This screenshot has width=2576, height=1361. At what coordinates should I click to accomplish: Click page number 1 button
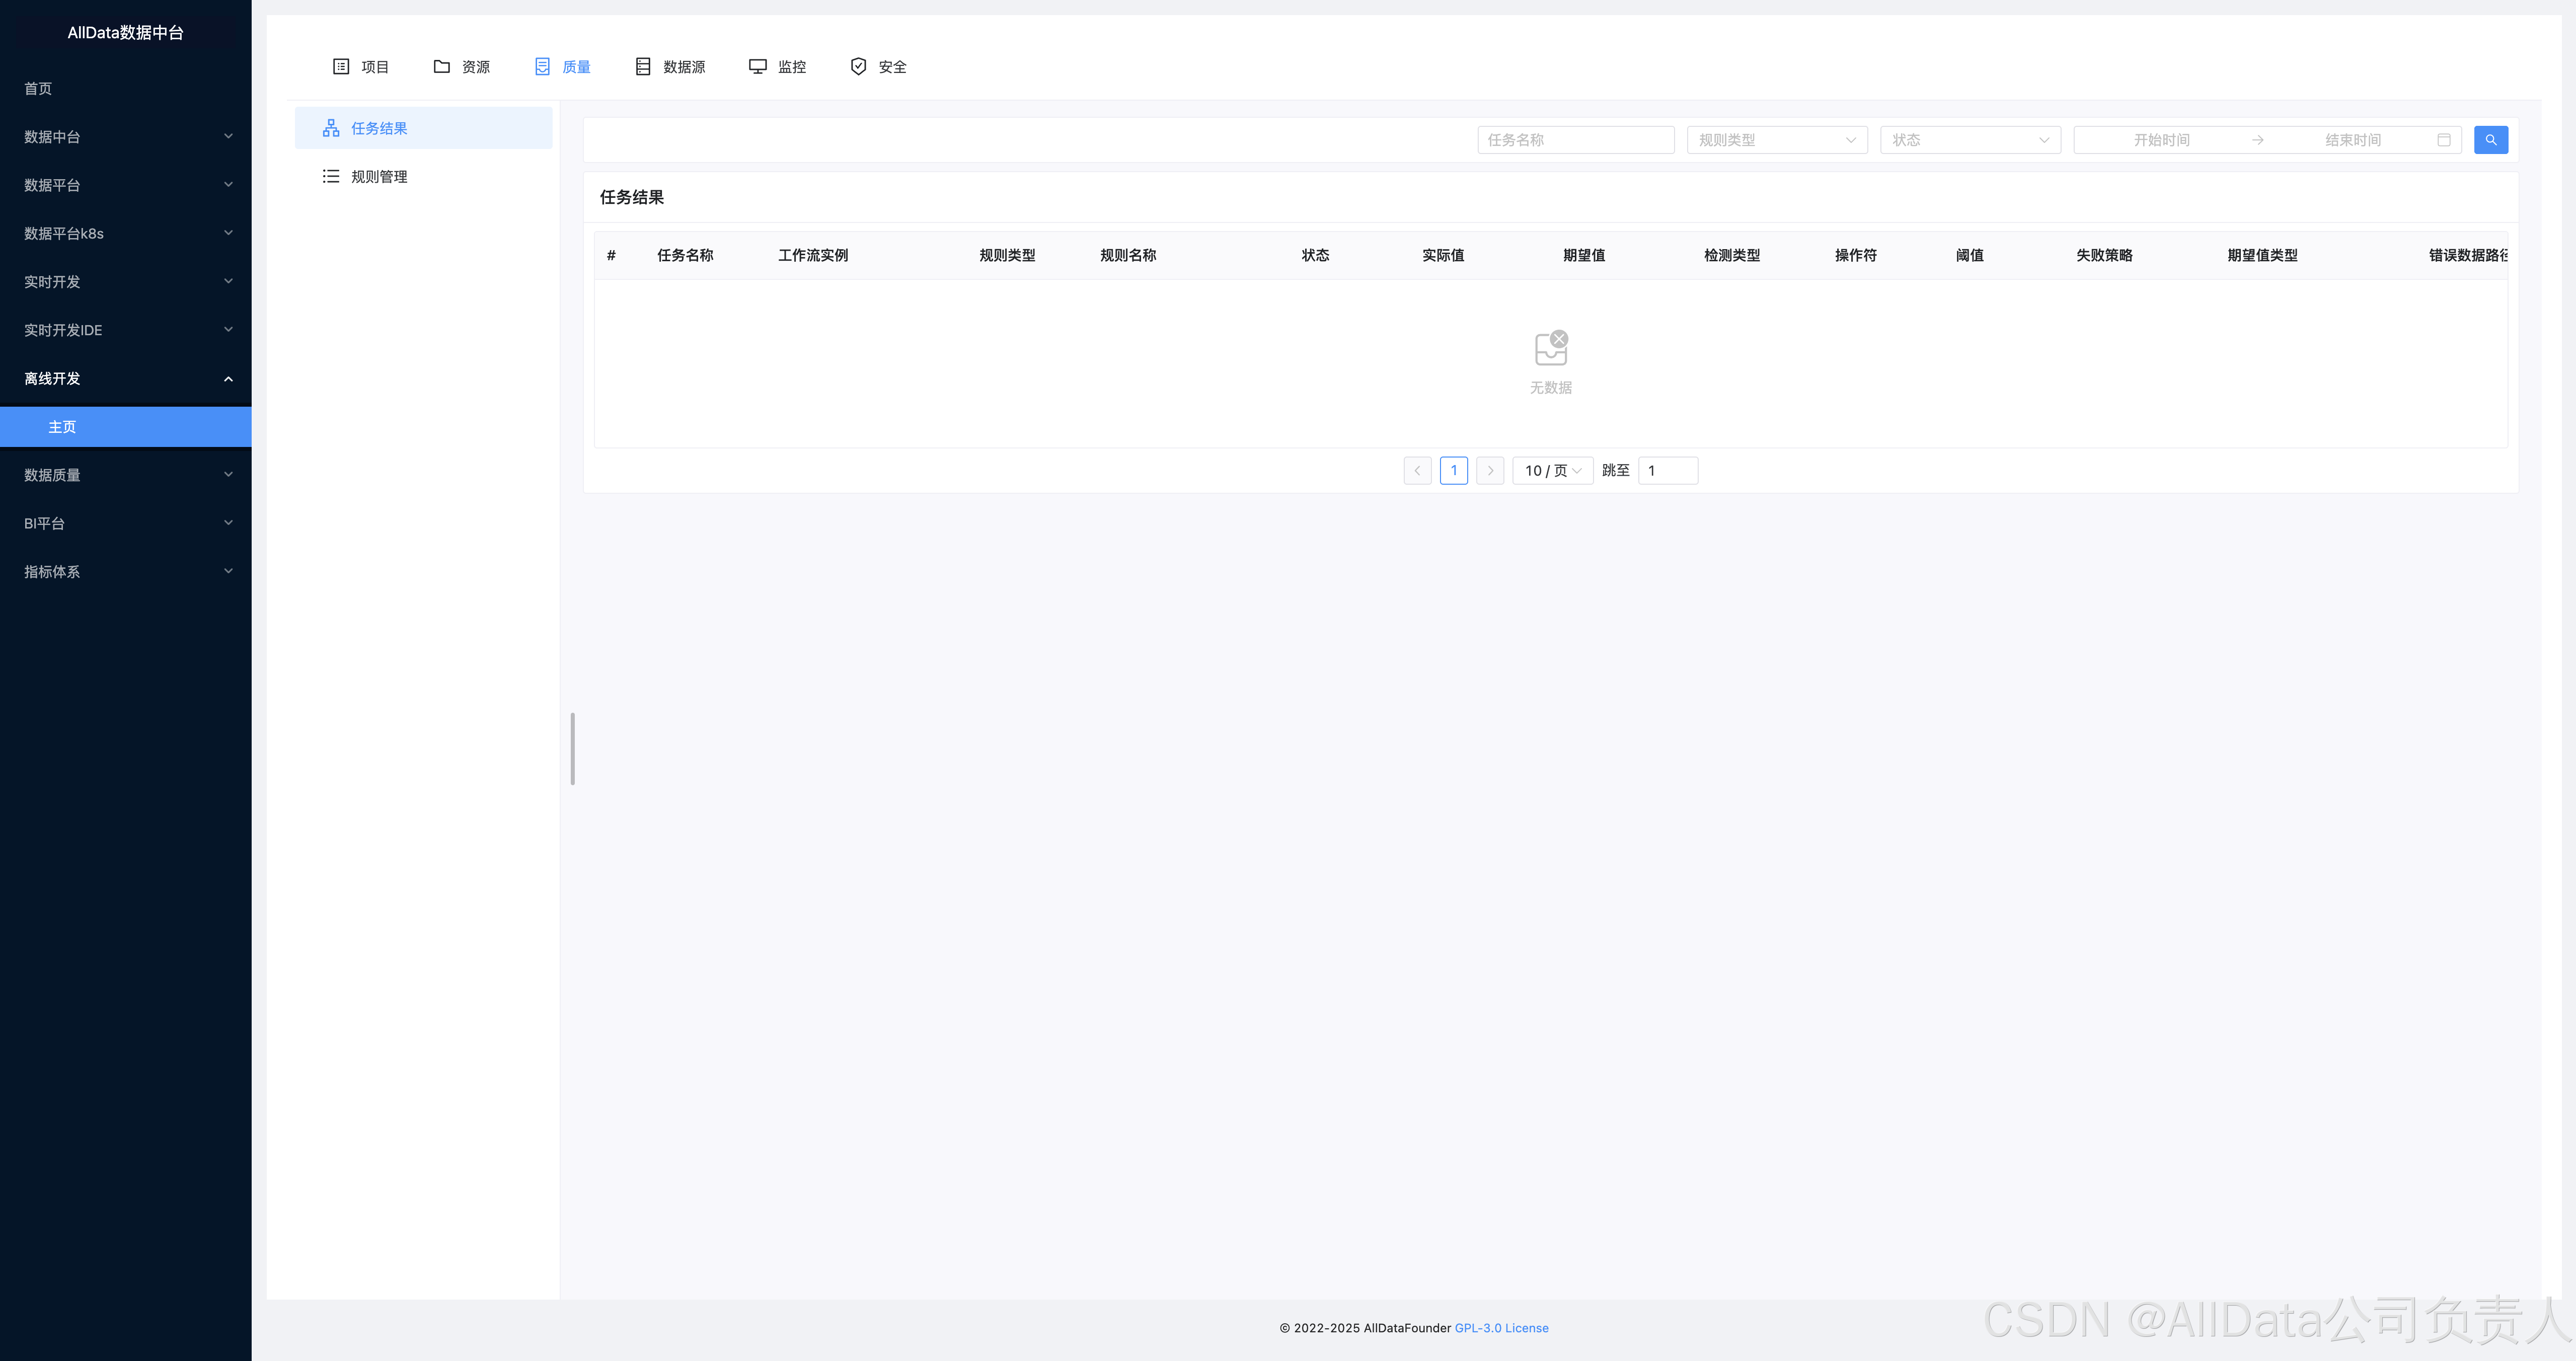(x=1453, y=471)
